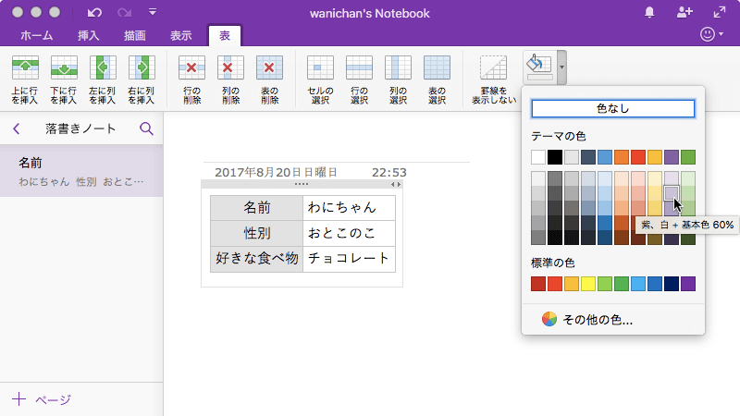Click the チョコレート table cell
The width and height of the screenshot is (740, 416).
coord(349,259)
